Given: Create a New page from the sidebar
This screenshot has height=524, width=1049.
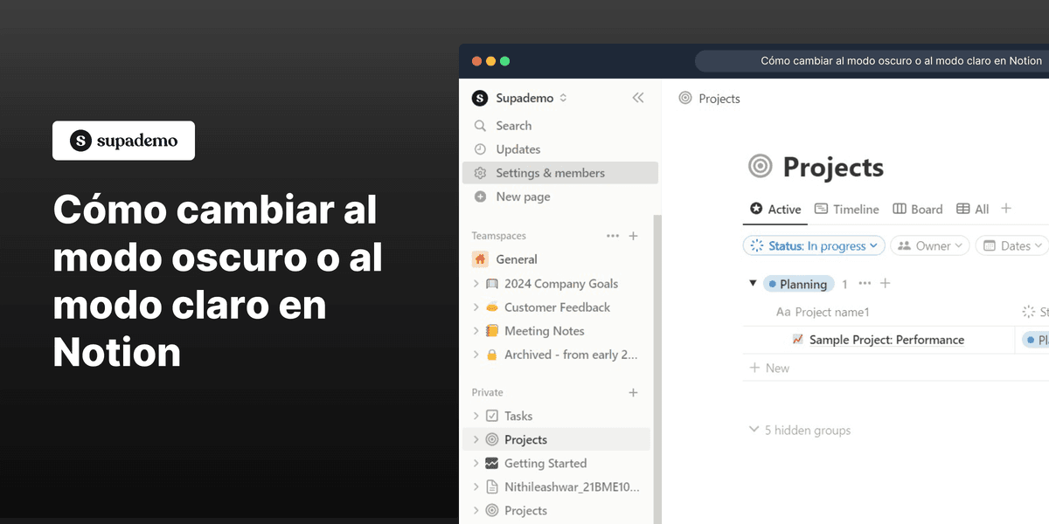Looking at the screenshot, I should [481, 196].
